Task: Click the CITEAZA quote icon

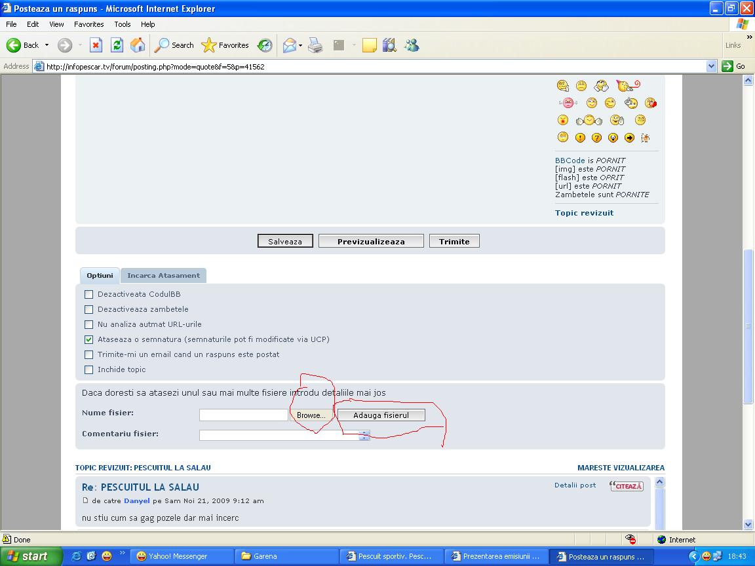Action: 626,486
